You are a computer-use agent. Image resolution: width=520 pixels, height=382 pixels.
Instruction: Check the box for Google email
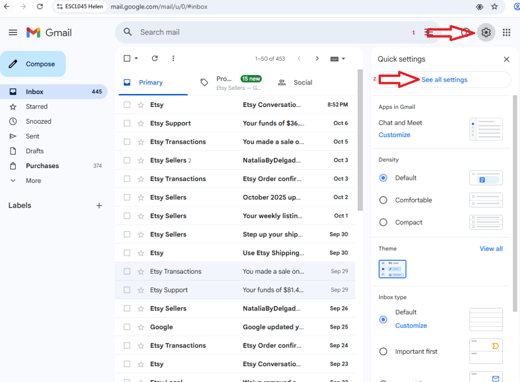127,327
